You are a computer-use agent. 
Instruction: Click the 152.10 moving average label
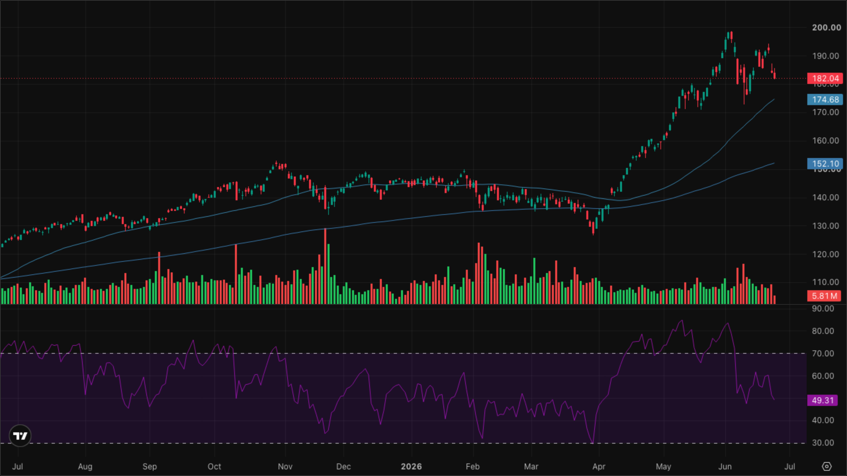(825, 164)
